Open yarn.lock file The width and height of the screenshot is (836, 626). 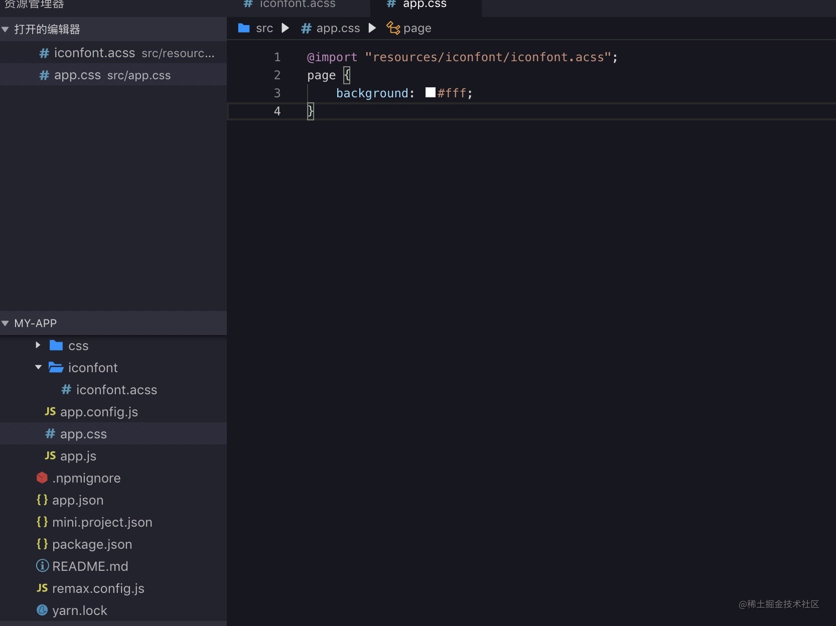(113, 610)
